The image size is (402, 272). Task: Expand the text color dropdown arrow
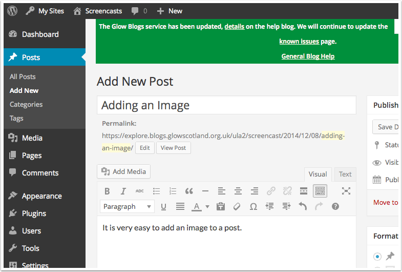(x=207, y=207)
